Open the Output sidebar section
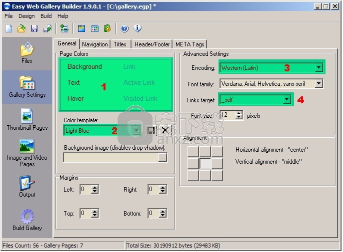 (27, 186)
